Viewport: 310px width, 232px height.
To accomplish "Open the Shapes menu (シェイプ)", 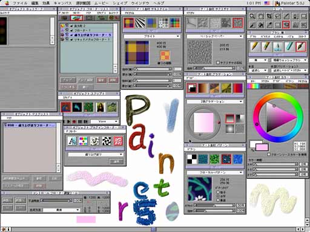I will (x=120, y=3).
